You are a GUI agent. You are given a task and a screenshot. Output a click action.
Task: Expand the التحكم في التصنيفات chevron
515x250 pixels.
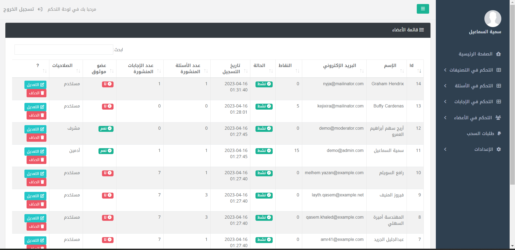445,70
